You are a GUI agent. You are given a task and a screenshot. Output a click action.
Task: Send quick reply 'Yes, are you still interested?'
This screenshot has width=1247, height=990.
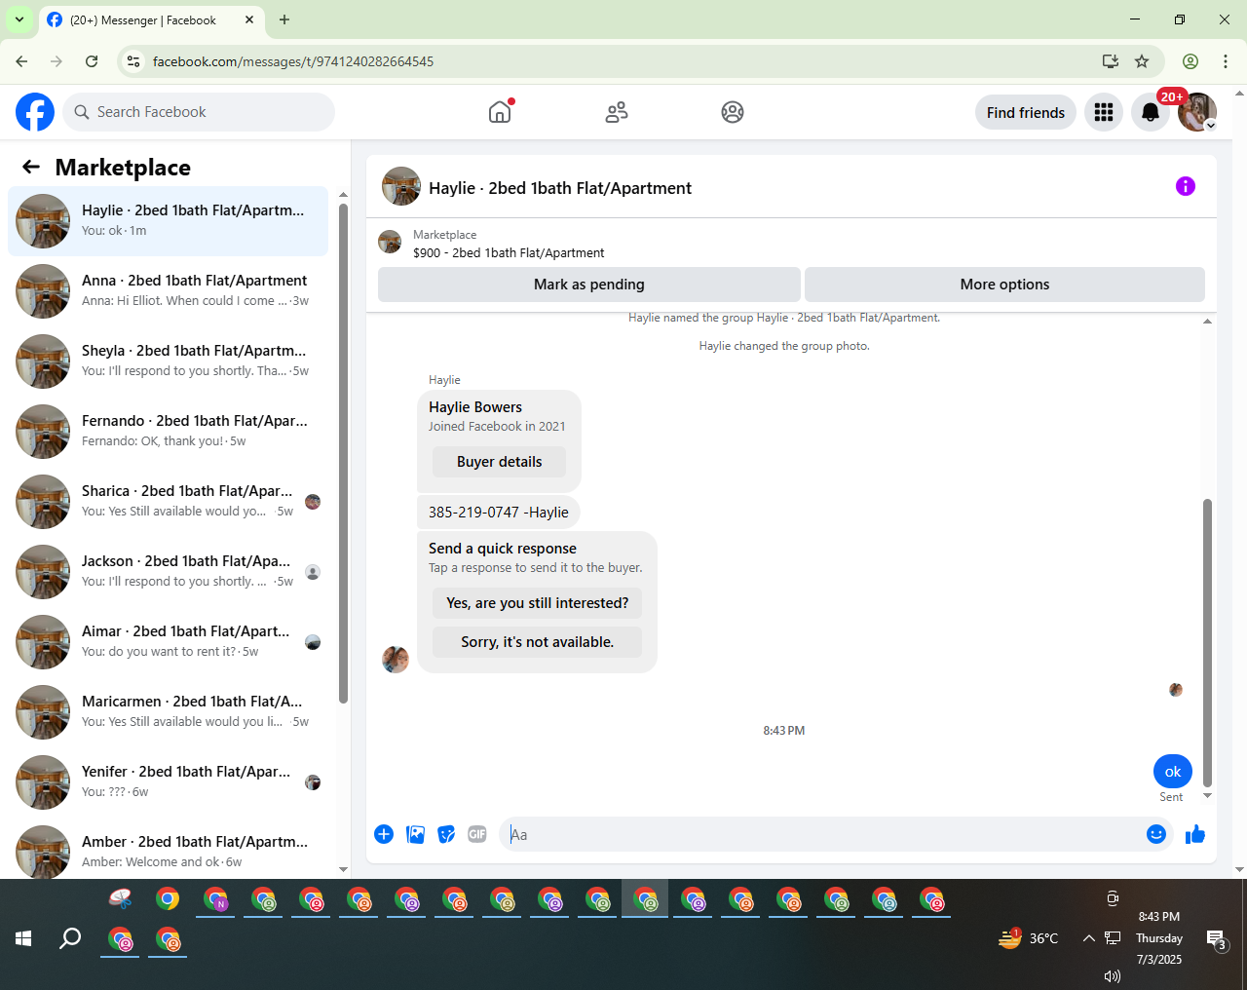[x=537, y=603]
